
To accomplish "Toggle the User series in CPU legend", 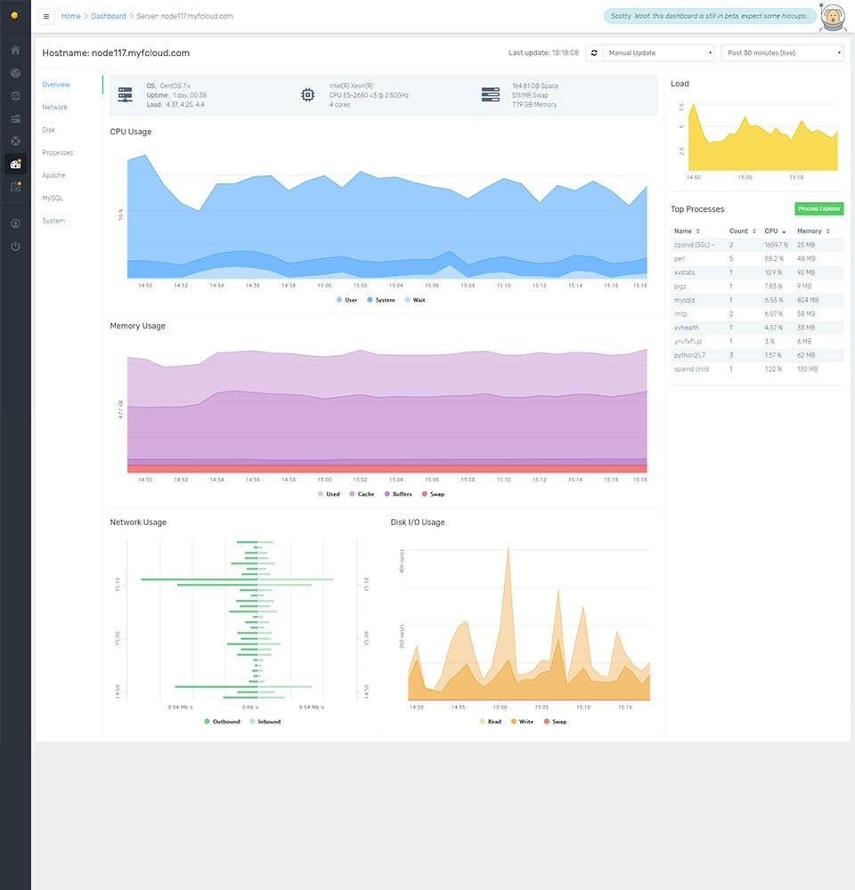I will pyautogui.click(x=346, y=300).
